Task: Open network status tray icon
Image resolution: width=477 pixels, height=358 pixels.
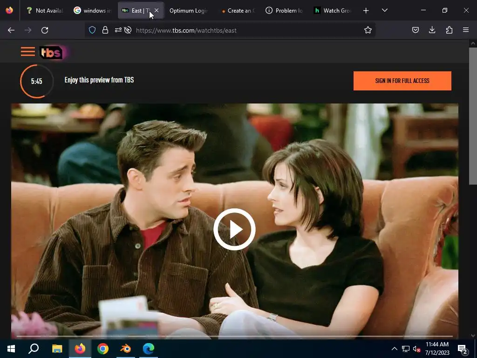Action: click(x=406, y=349)
